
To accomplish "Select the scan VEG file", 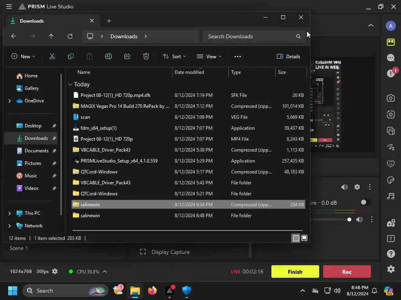I will [x=188, y=117].
